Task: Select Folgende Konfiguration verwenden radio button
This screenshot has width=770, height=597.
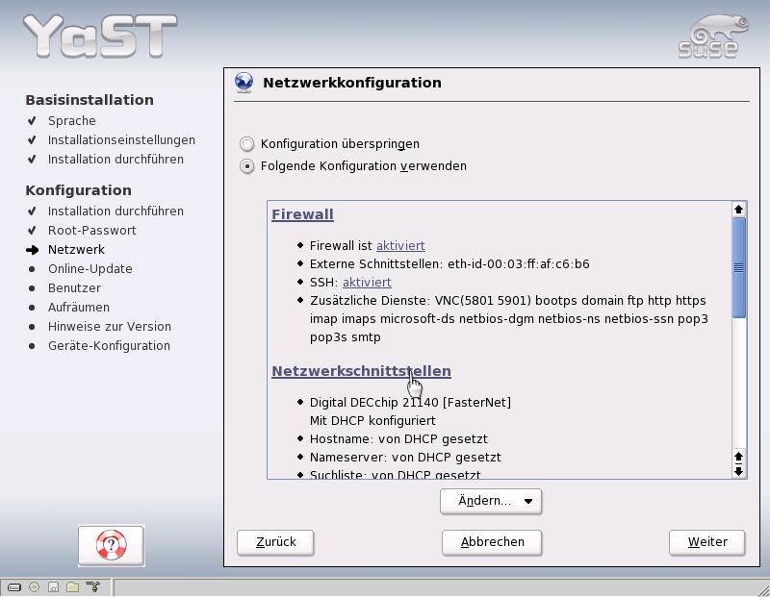Action: (246, 166)
